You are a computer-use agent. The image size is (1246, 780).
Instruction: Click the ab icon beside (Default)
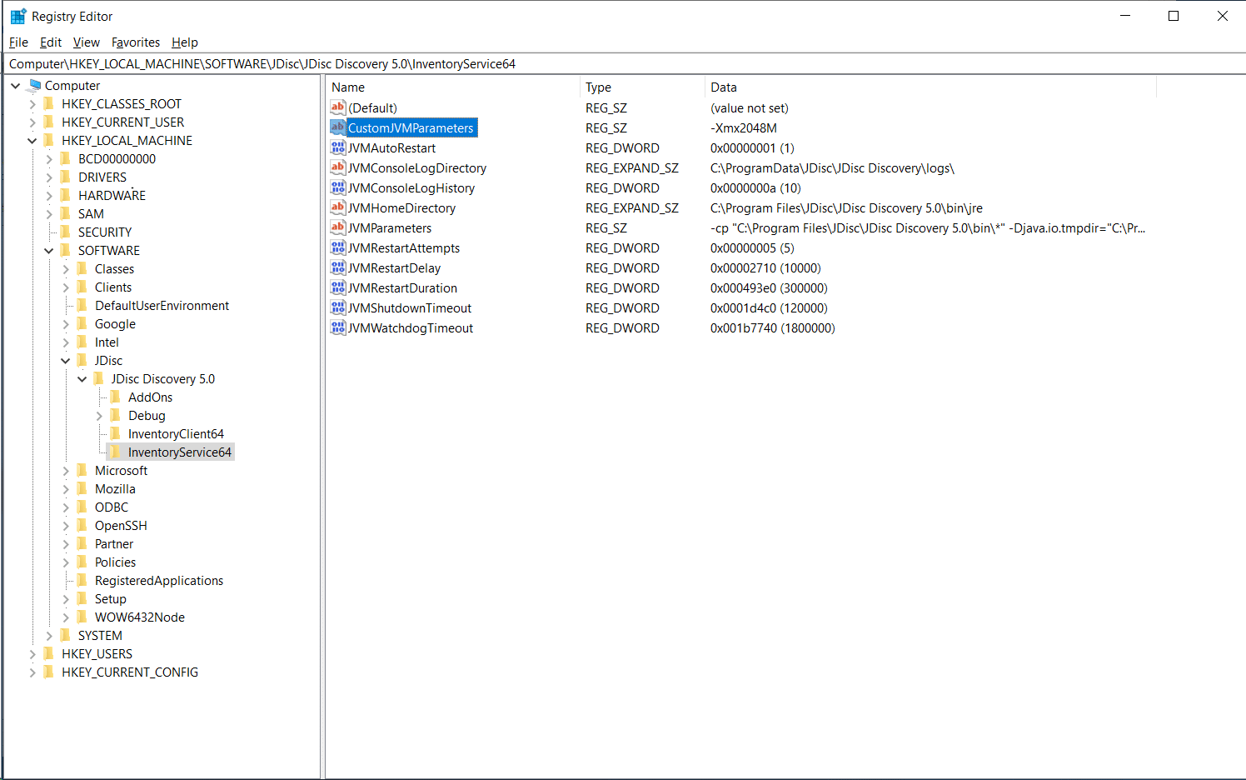[338, 107]
